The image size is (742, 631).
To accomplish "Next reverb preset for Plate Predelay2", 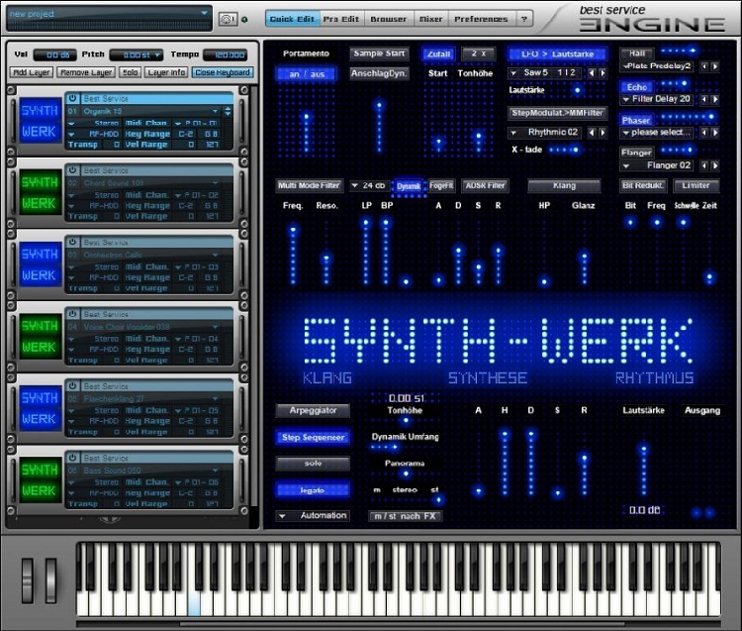I will coord(715,66).
